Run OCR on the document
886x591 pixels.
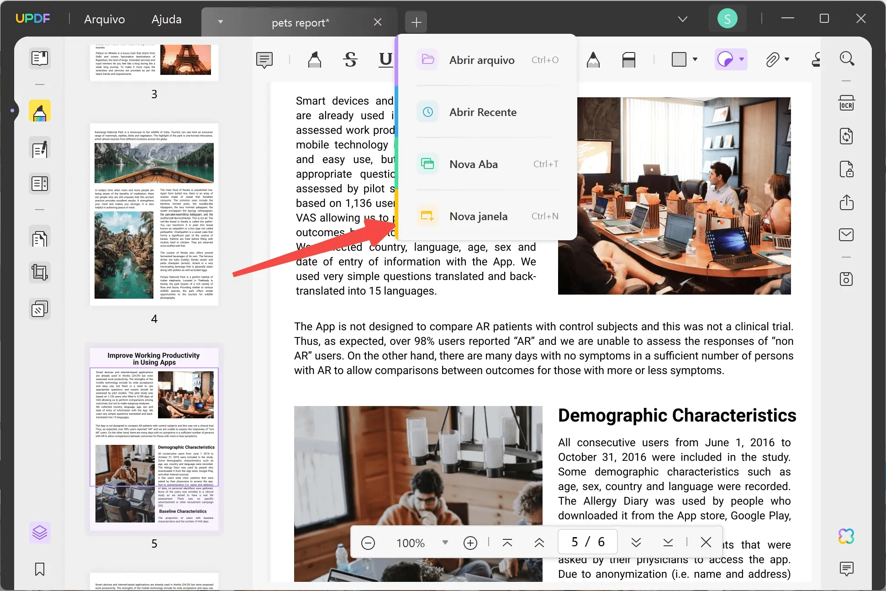pos(847,103)
